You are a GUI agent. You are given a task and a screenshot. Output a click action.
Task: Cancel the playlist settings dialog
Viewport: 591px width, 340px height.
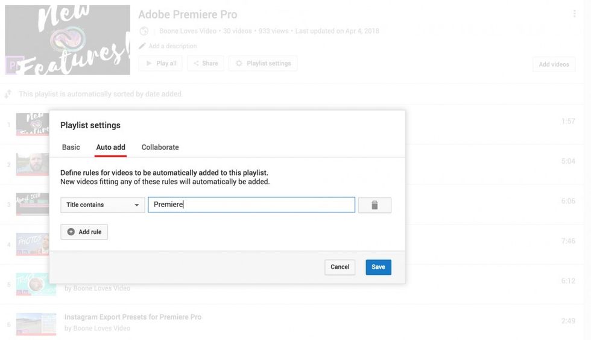point(340,267)
